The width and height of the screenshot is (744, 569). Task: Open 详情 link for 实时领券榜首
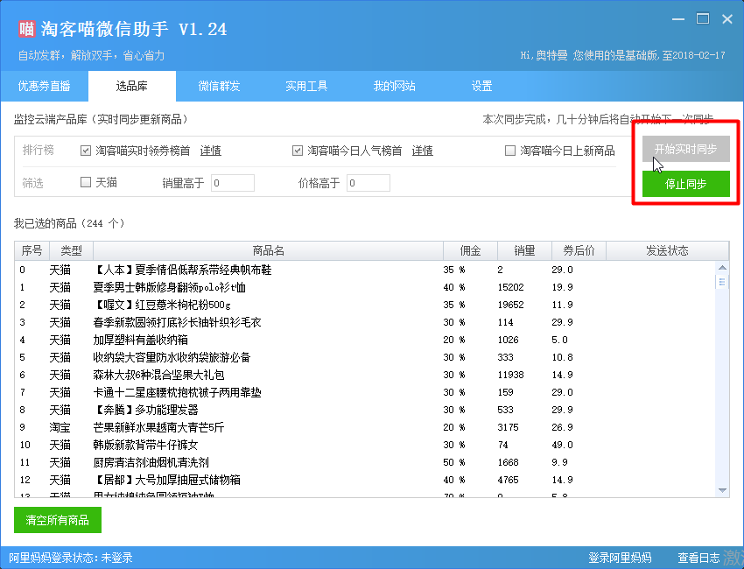tap(211, 151)
